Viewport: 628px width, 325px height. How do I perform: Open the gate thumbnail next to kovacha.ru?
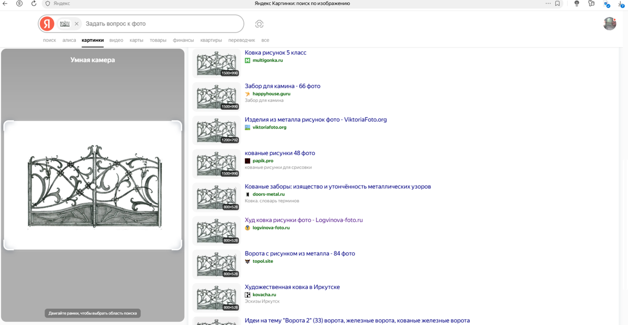[x=217, y=297]
